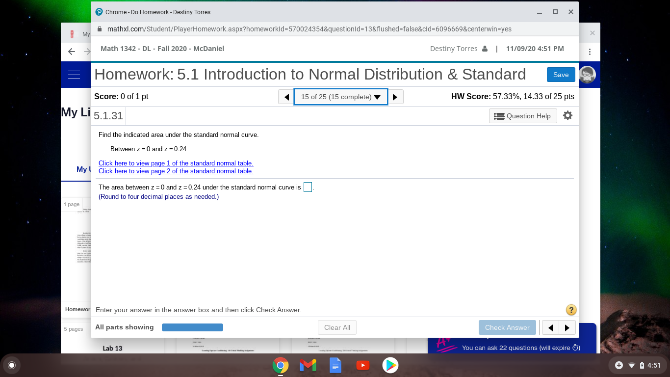Viewport: 670px width, 377px height.
Task: Click the Clear All button
Action: tap(337, 327)
